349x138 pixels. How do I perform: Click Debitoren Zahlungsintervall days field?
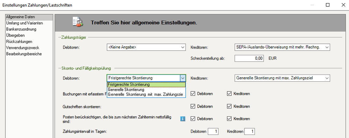coord(213,131)
